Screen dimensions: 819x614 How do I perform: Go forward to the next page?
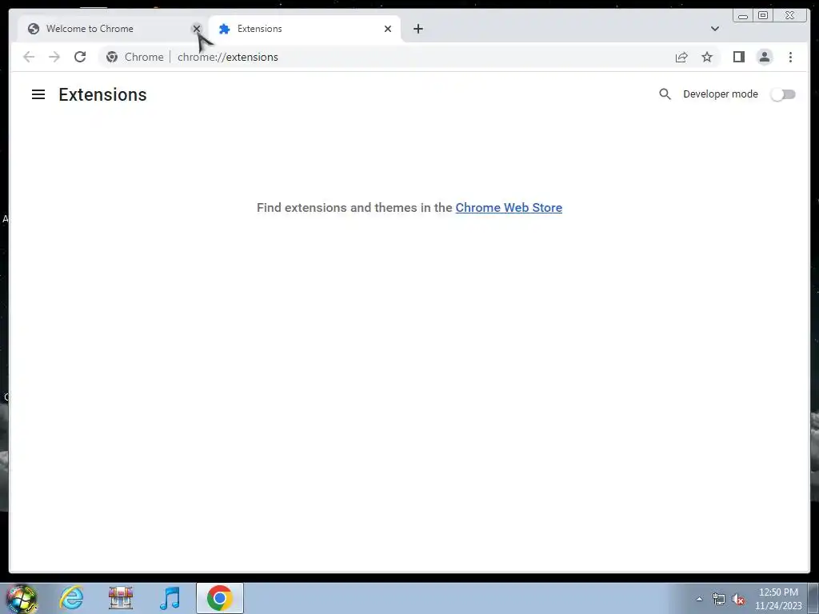coord(54,57)
